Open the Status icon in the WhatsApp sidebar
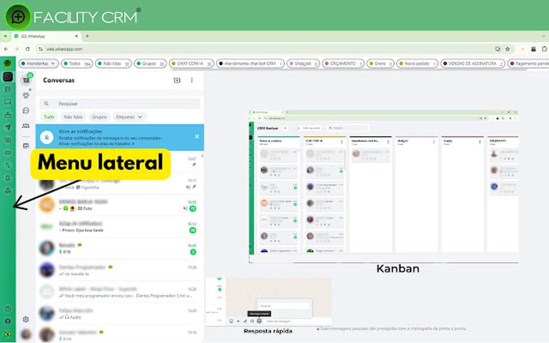This screenshot has width=549, height=343. tap(26, 95)
